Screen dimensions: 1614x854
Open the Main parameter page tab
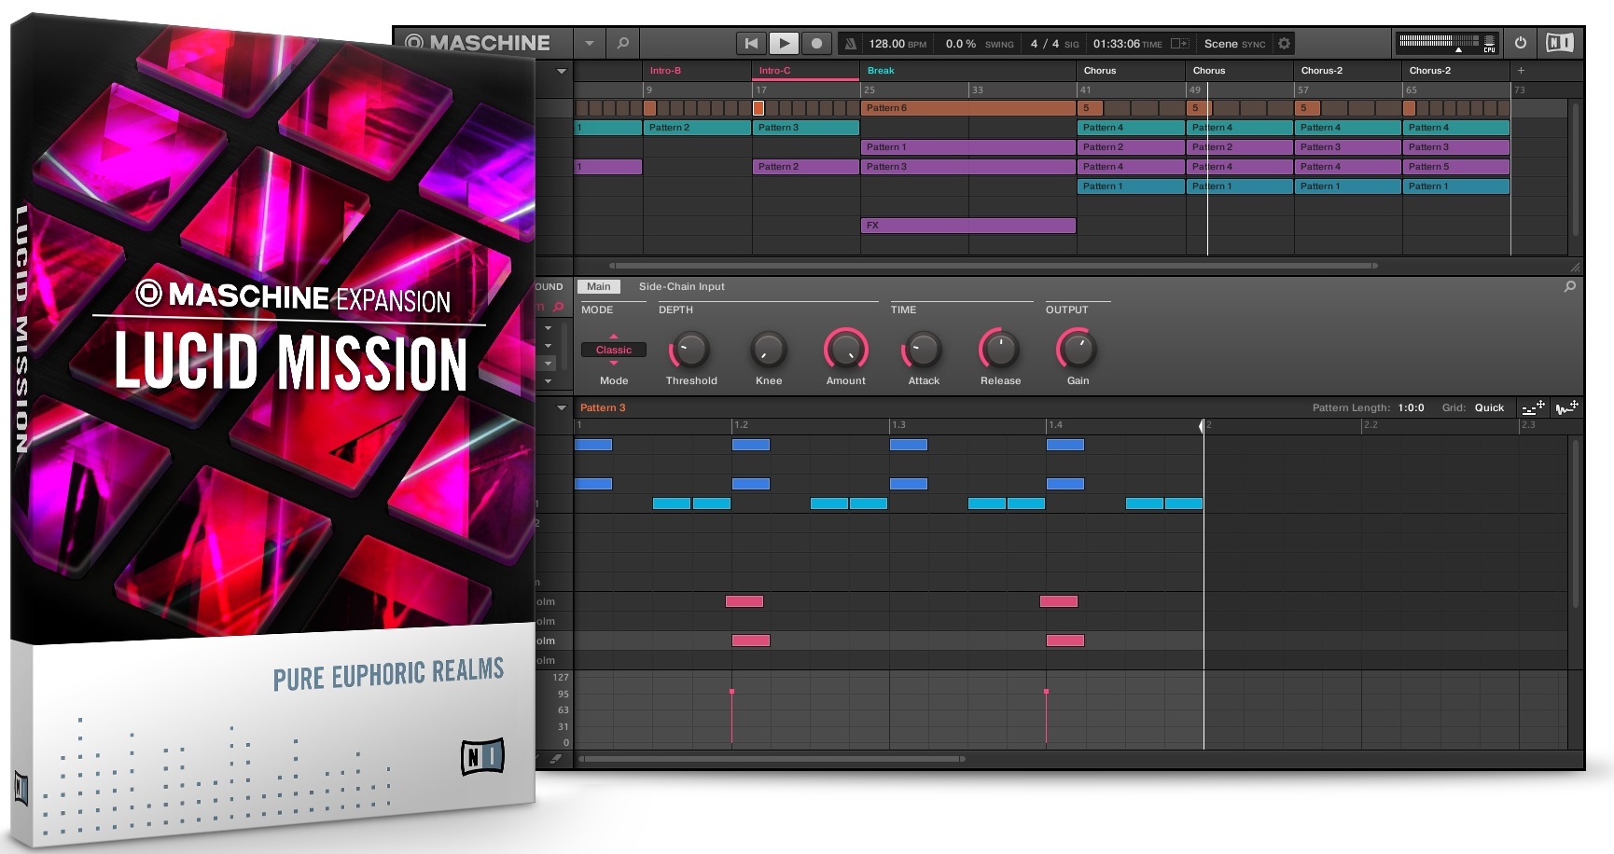click(x=599, y=287)
